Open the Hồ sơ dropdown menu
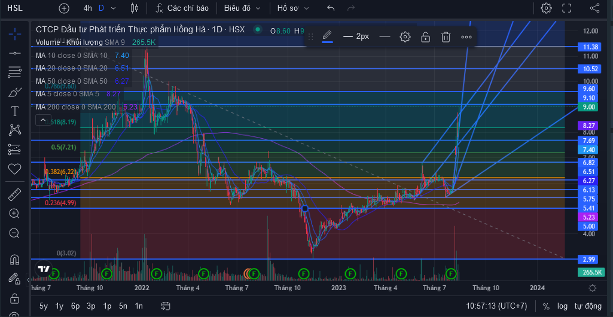Screen dimensions: 613x317 pyautogui.click(x=293, y=8)
